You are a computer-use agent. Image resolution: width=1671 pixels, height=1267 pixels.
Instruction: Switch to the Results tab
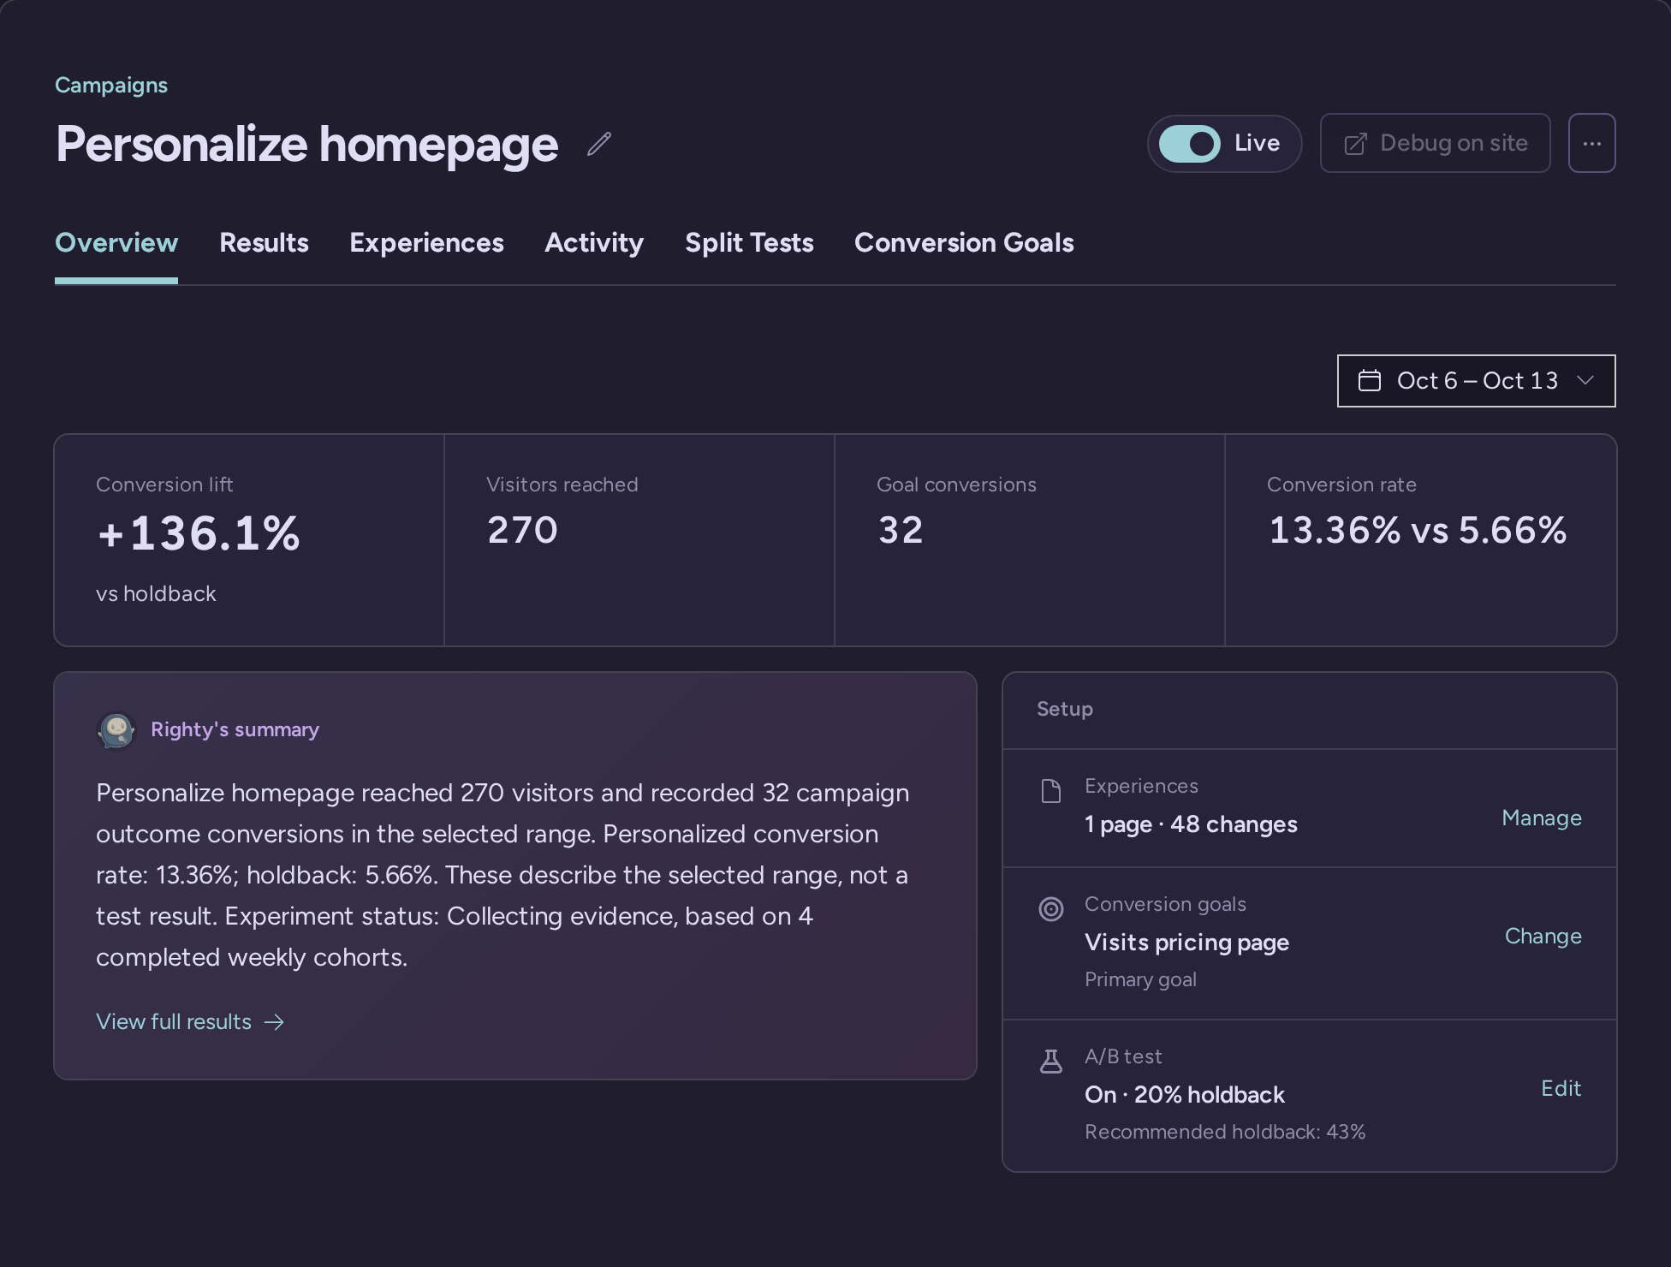pos(264,243)
